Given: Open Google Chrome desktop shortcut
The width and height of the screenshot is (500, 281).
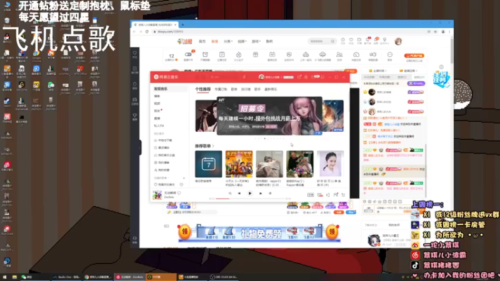Looking at the screenshot, I should (x=36, y=56).
